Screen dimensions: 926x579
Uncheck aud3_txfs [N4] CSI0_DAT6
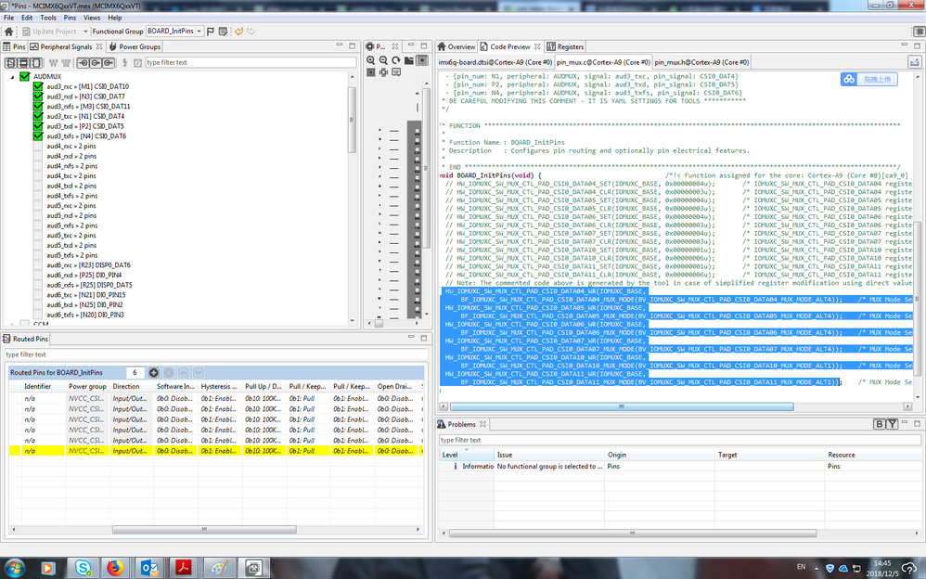click(38, 136)
